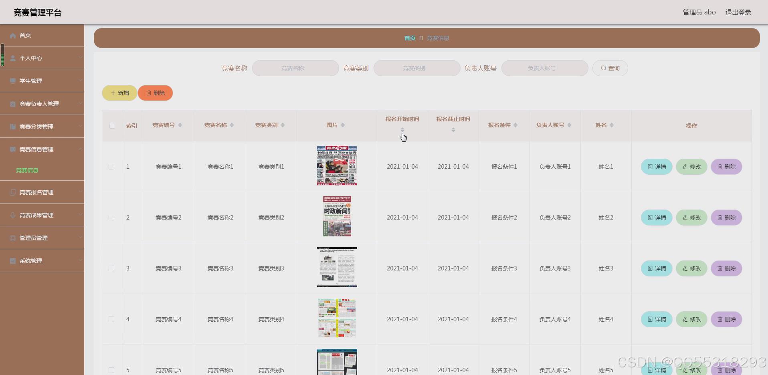This screenshot has width=768, height=375.
Task: Click the person icon beside 个人中心
Action: click(x=13, y=58)
